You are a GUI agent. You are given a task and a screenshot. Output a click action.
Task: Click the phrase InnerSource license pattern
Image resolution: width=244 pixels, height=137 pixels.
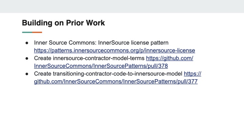(133, 43)
